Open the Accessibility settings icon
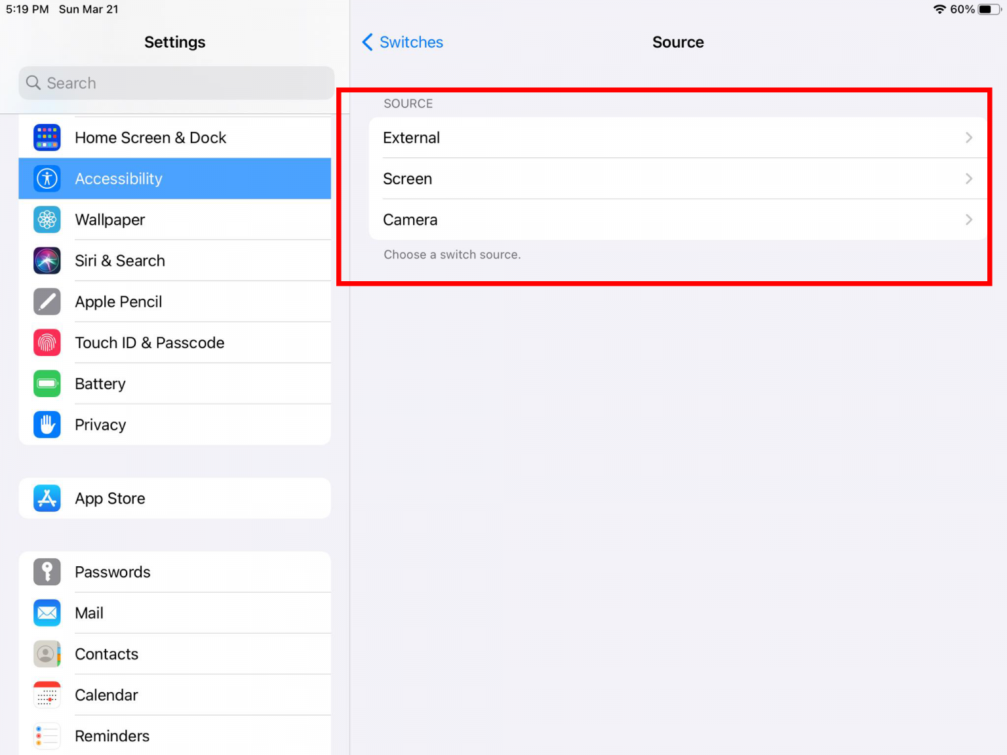 47,178
